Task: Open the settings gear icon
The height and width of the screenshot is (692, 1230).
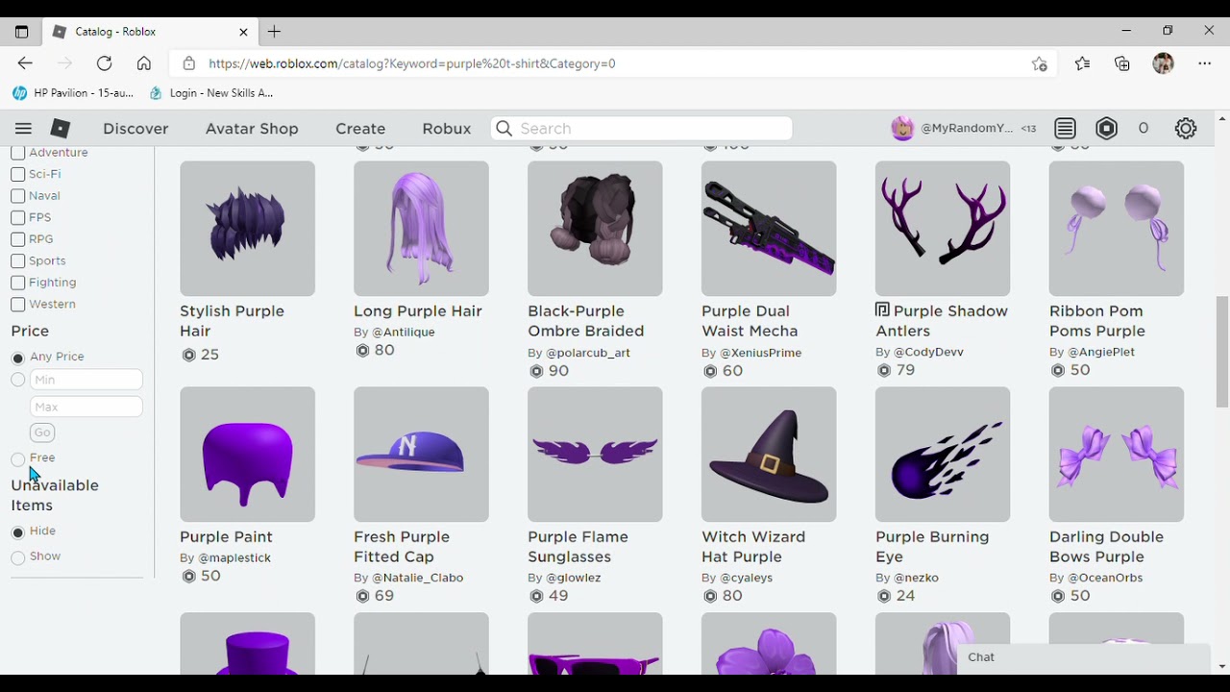Action: (x=1186, y=129)
